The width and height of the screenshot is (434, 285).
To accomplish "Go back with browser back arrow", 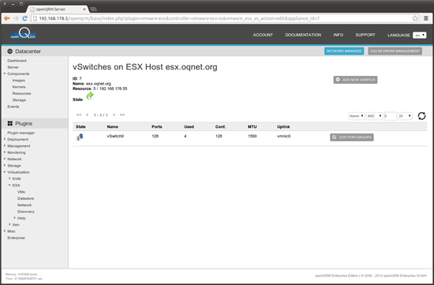I will 7,18.
